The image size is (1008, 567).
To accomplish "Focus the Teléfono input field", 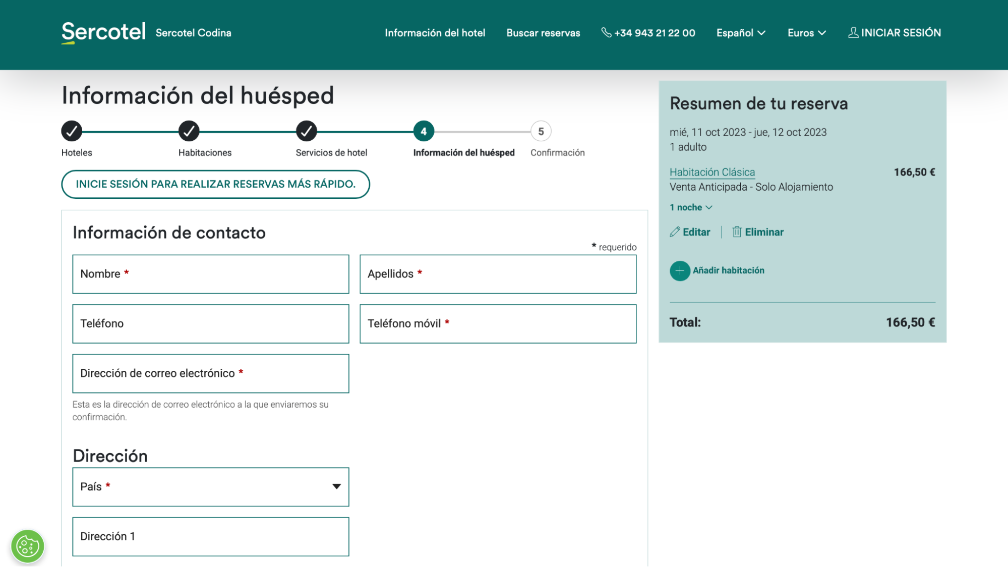I will [211, 324].
